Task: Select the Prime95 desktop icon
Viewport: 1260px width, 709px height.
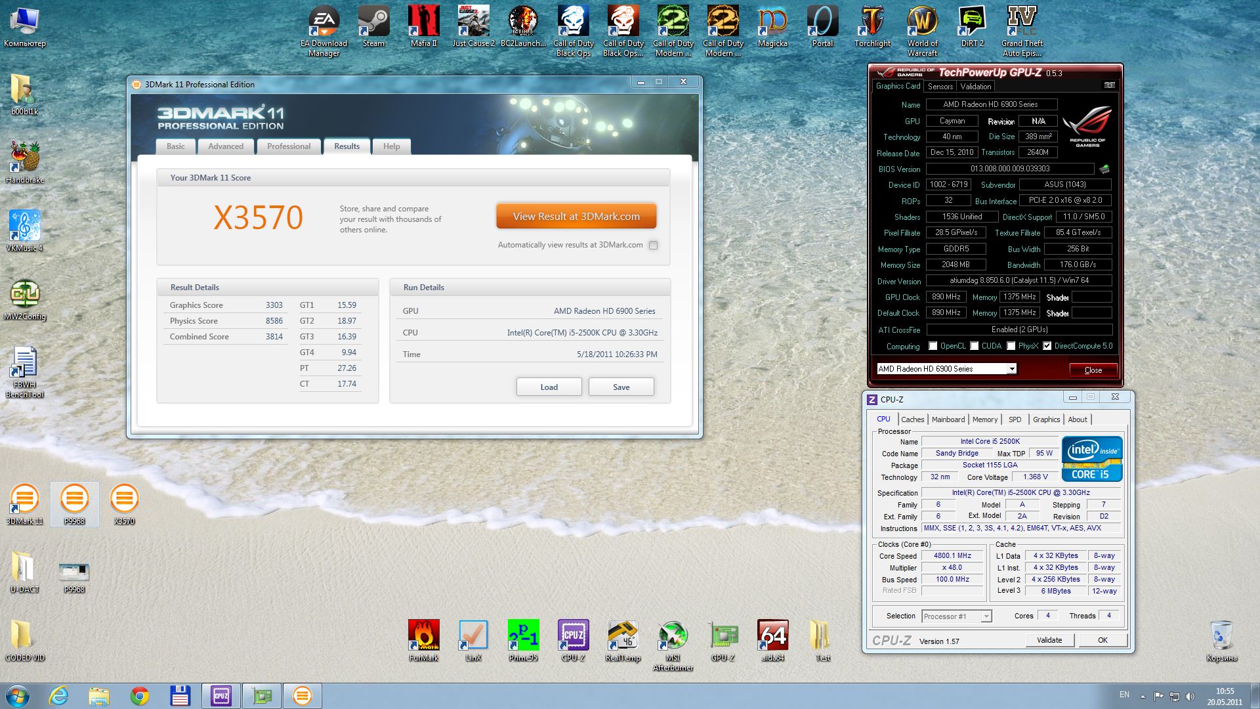Action: 523,640
